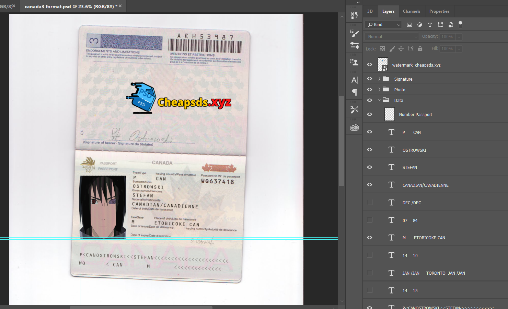
Task: Switch to the Properties tab
Action: point(439,11)
